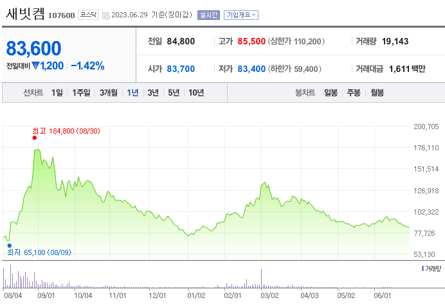Switch chart to 1주일 period

coord(81,92)
